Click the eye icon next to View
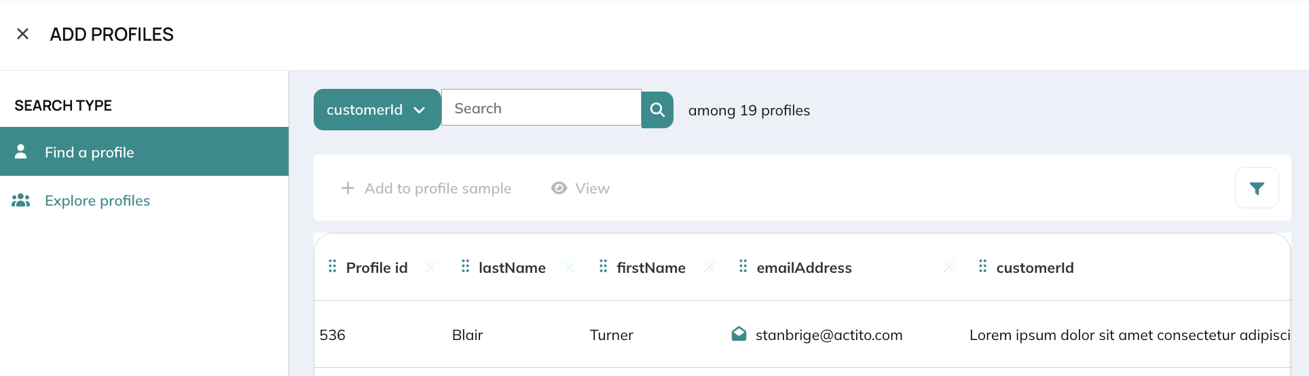Image resolution: width=1309 pixels, height=376 pixels. coord(559,188)
